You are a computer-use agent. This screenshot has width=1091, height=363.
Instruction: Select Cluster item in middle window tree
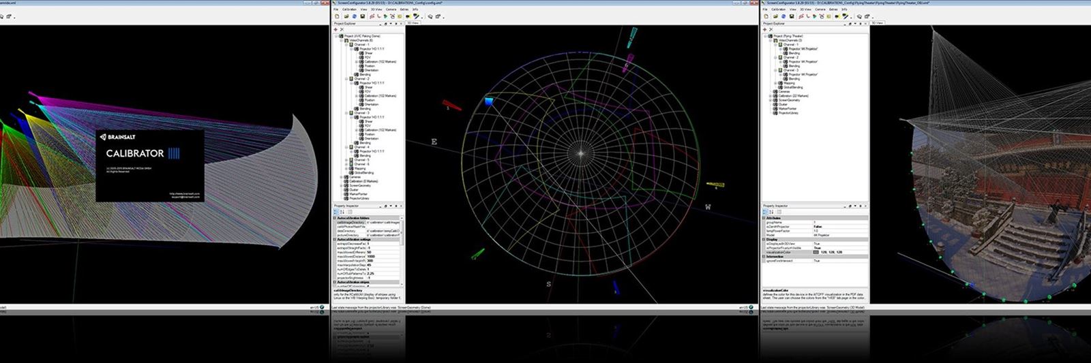pyautogui.click(x=355, y=190)
